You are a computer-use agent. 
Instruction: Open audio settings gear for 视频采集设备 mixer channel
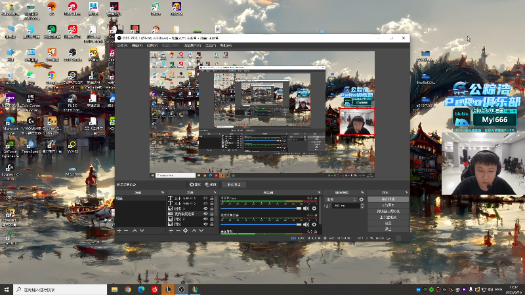[x=314, y=224]
